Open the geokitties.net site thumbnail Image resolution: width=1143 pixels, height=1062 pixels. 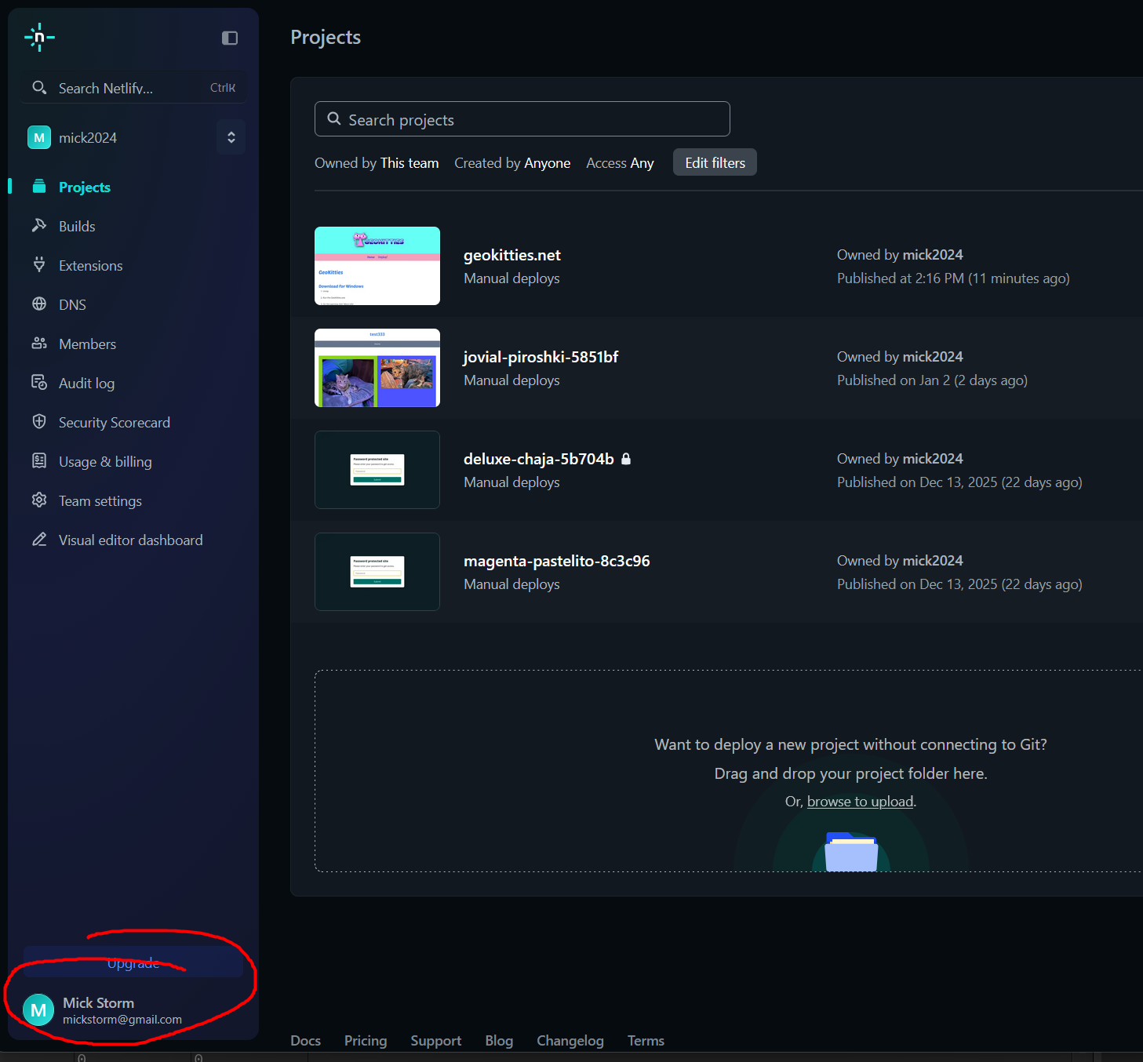pos(377,266)
